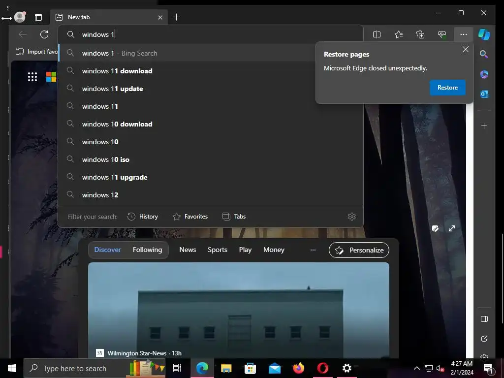The image size is (504, 378).
Task: Open Outlook icon in sidebar
Action: (484, 94)
